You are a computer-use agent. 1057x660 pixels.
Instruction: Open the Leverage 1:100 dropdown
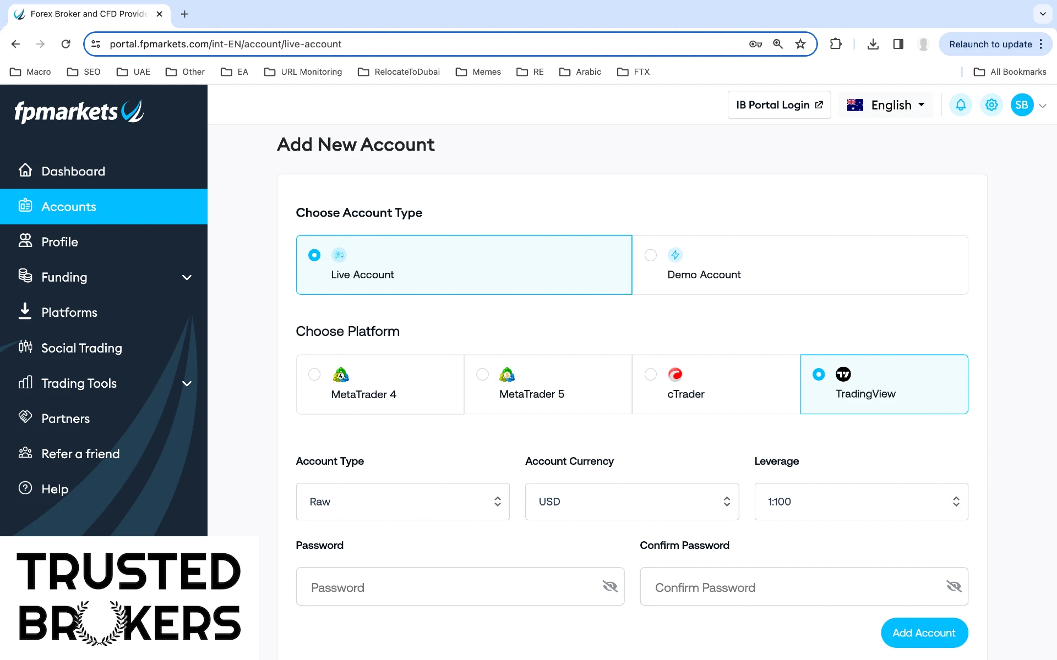861,502
